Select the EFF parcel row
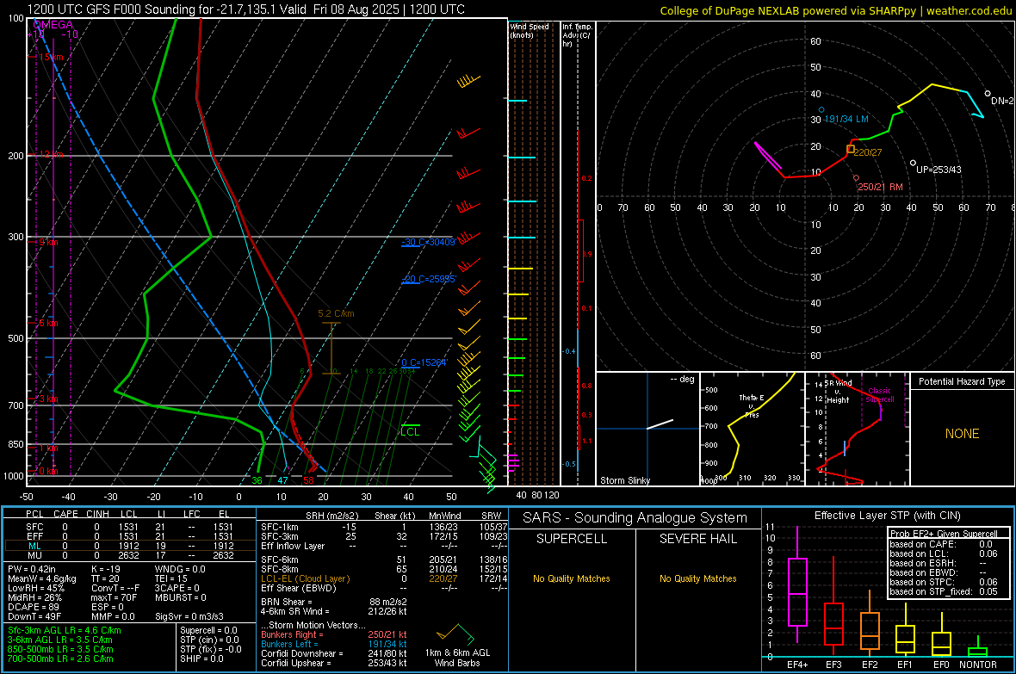 [x=130, y=536]
